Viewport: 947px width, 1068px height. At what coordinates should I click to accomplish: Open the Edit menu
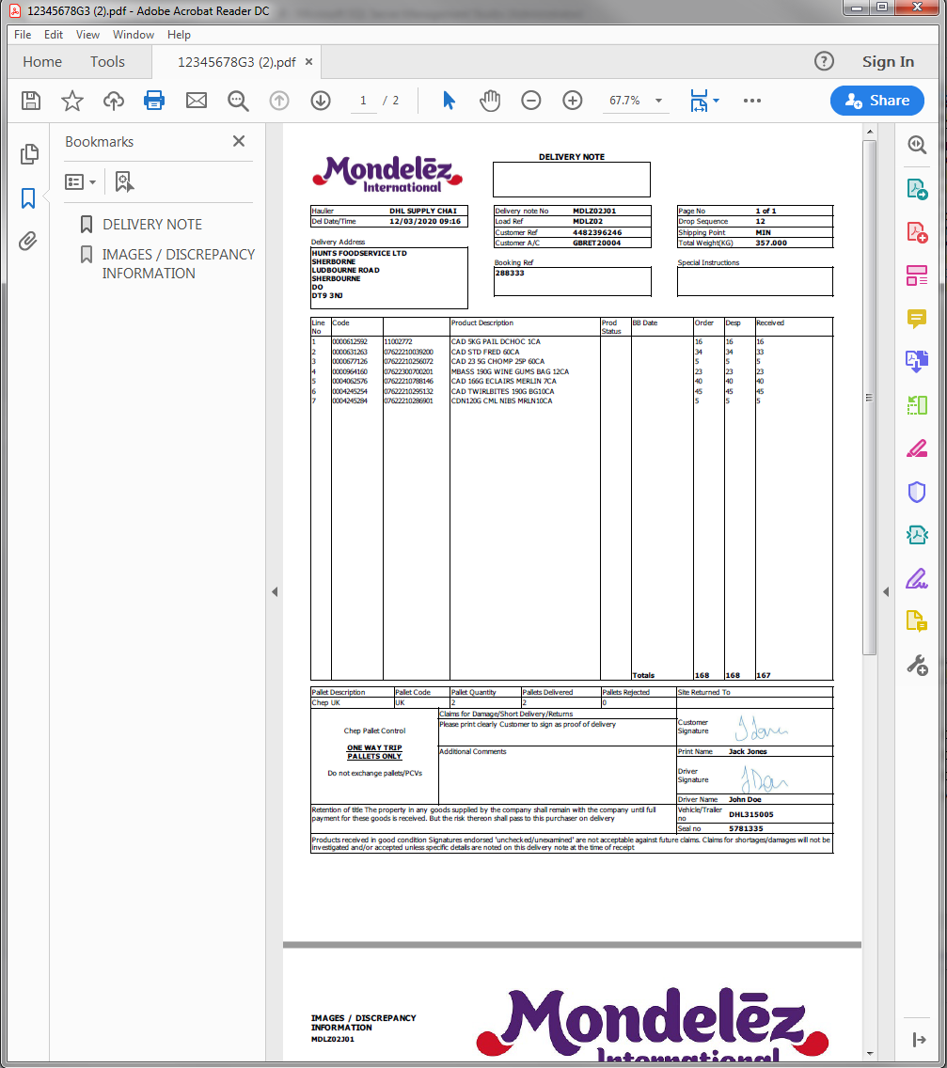tap(54, 35)
